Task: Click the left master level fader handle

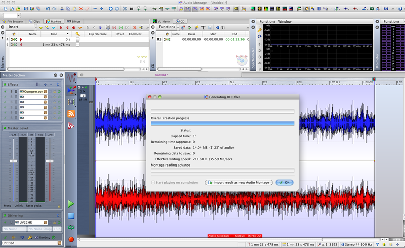Action: point(13,161)
